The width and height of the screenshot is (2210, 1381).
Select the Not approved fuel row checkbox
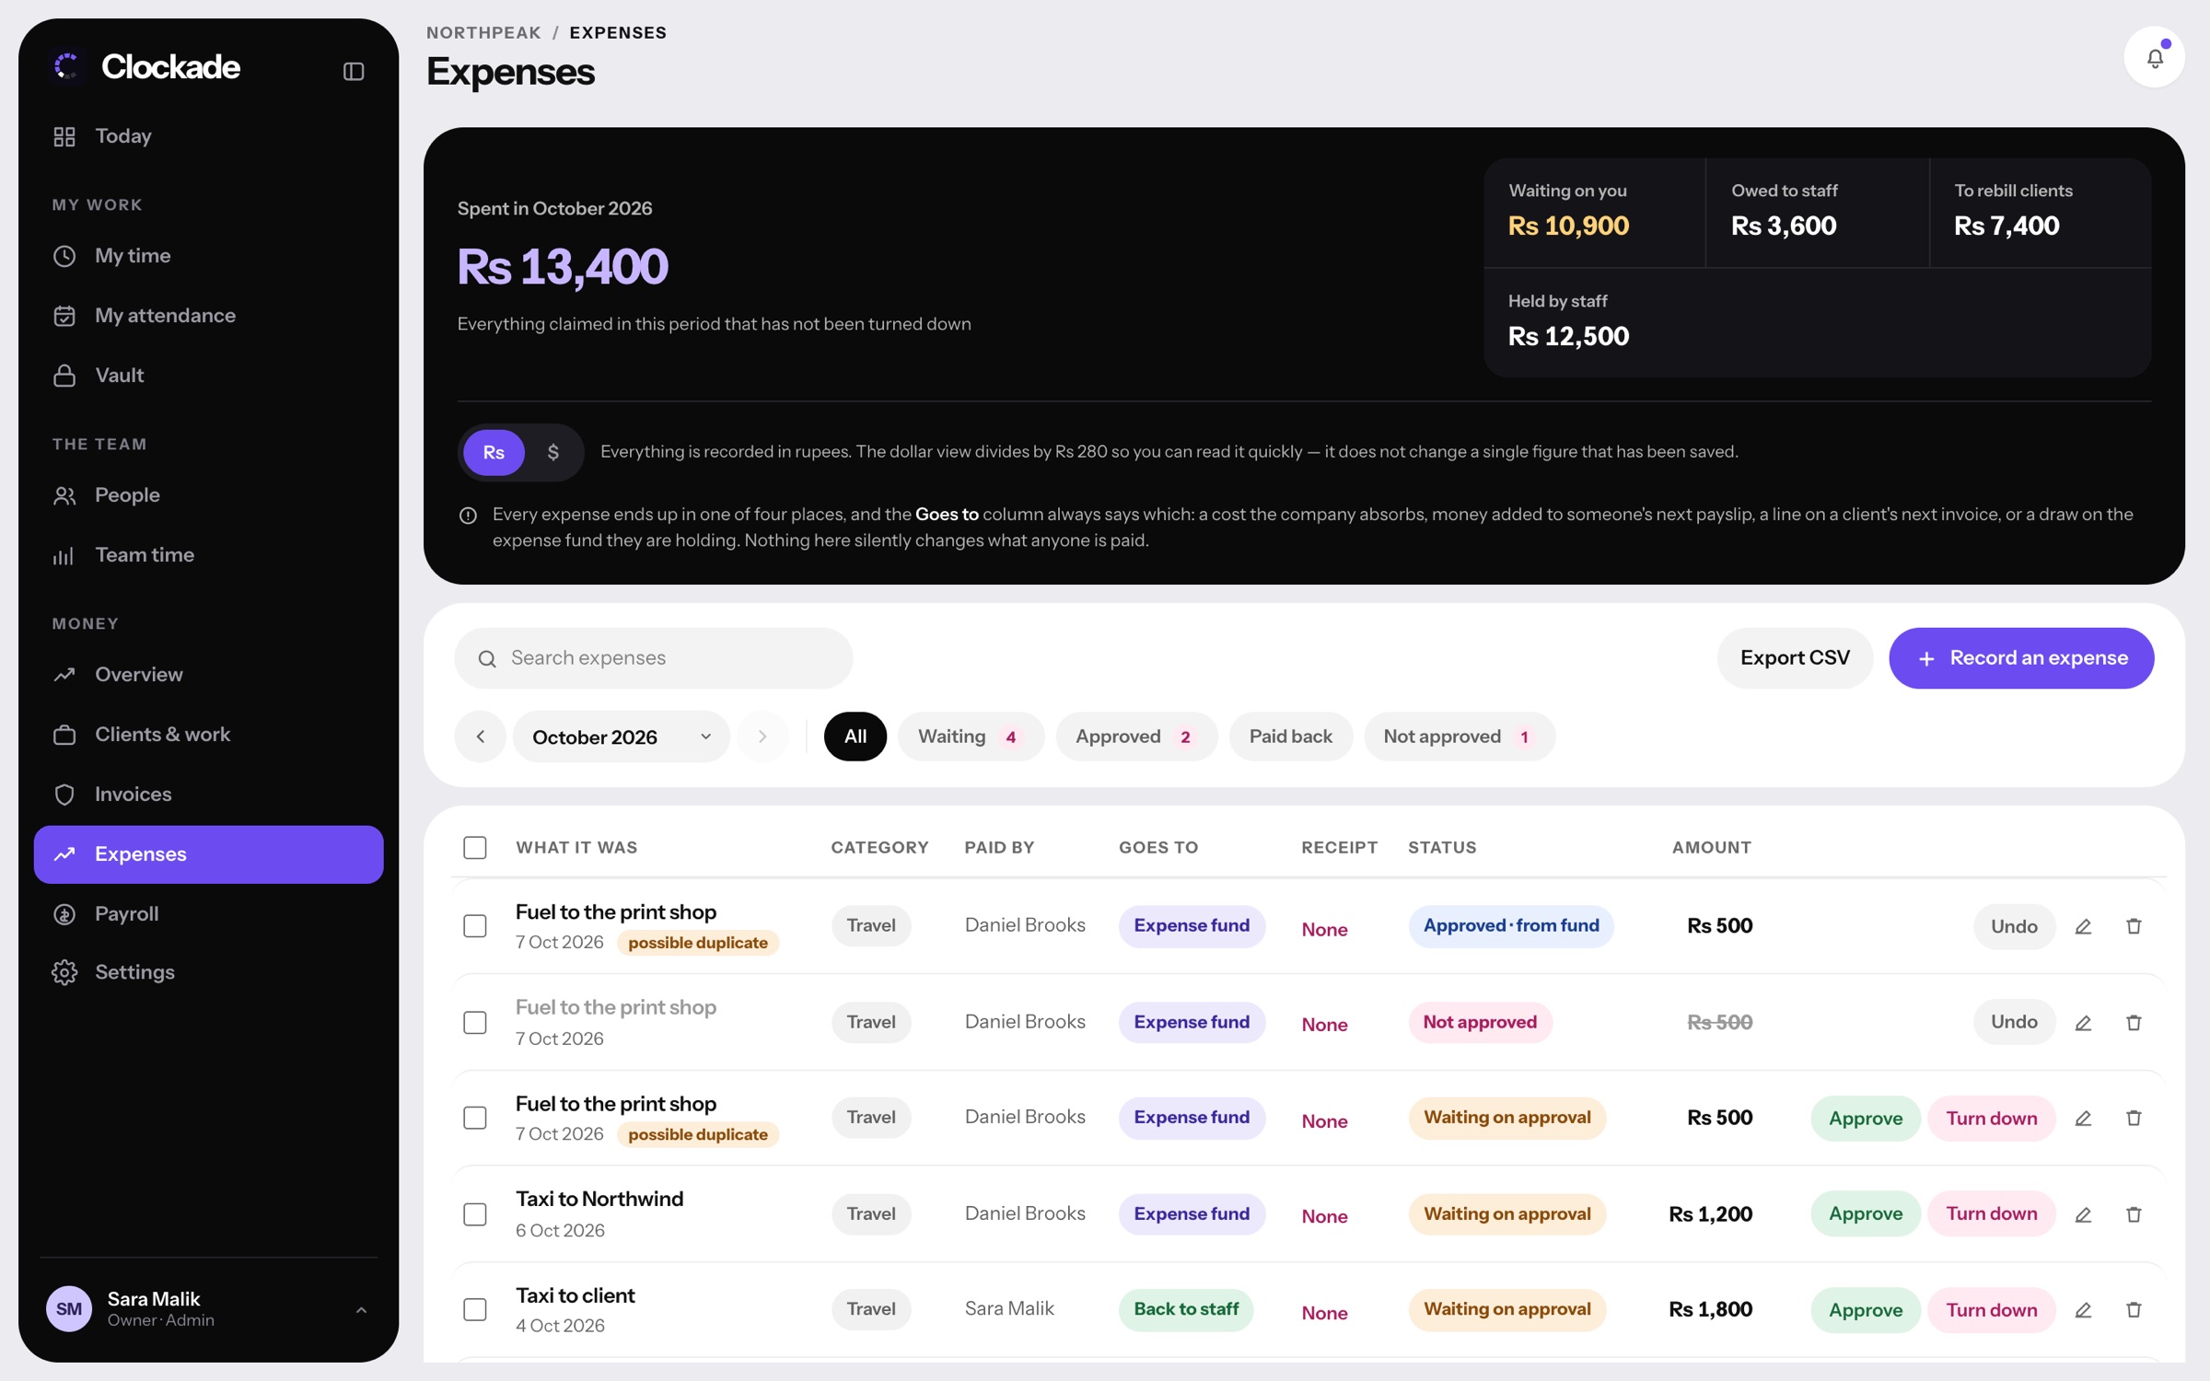click(x=475, y=1022)
